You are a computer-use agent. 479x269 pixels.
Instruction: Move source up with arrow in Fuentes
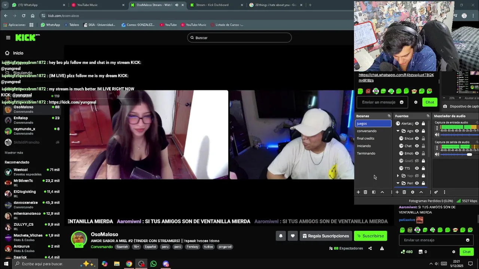pos(421,192)
